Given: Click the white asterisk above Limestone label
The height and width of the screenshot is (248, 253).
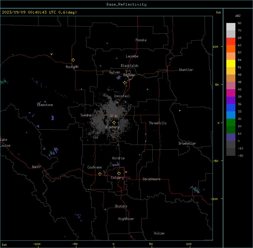Looking at the screenshot, I should click(x=45, y=102).
